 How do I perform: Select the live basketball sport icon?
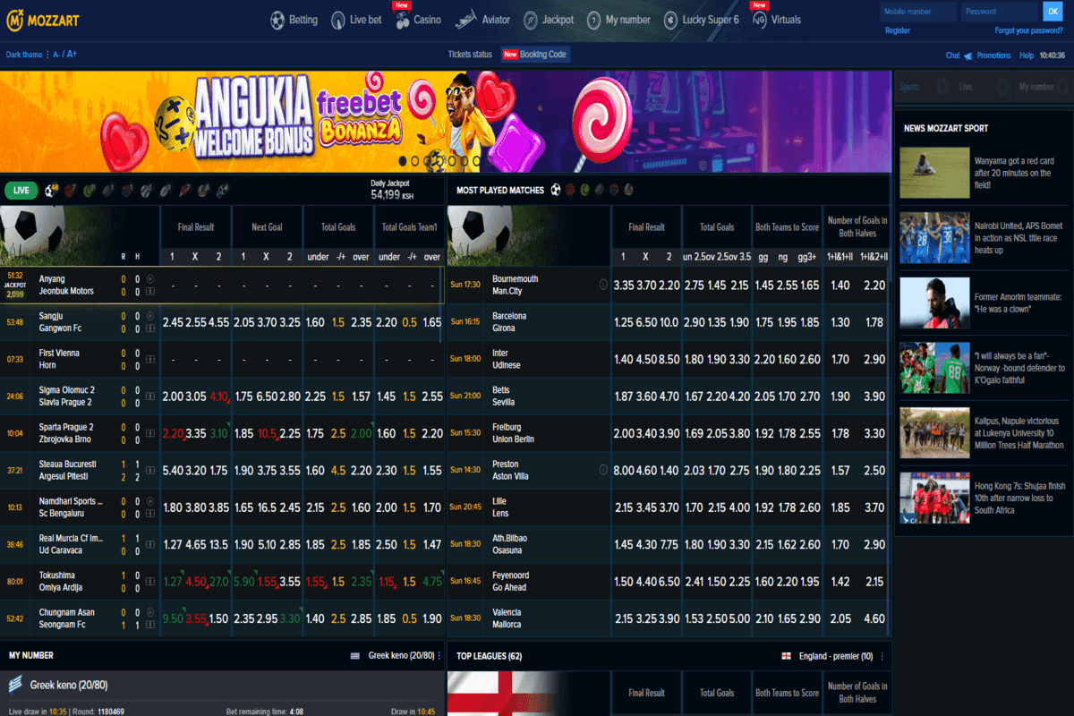tap(71, 191)
